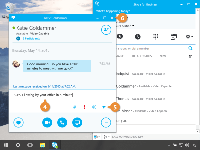
Task: Mark message as high importance
Action: [84, 107]
